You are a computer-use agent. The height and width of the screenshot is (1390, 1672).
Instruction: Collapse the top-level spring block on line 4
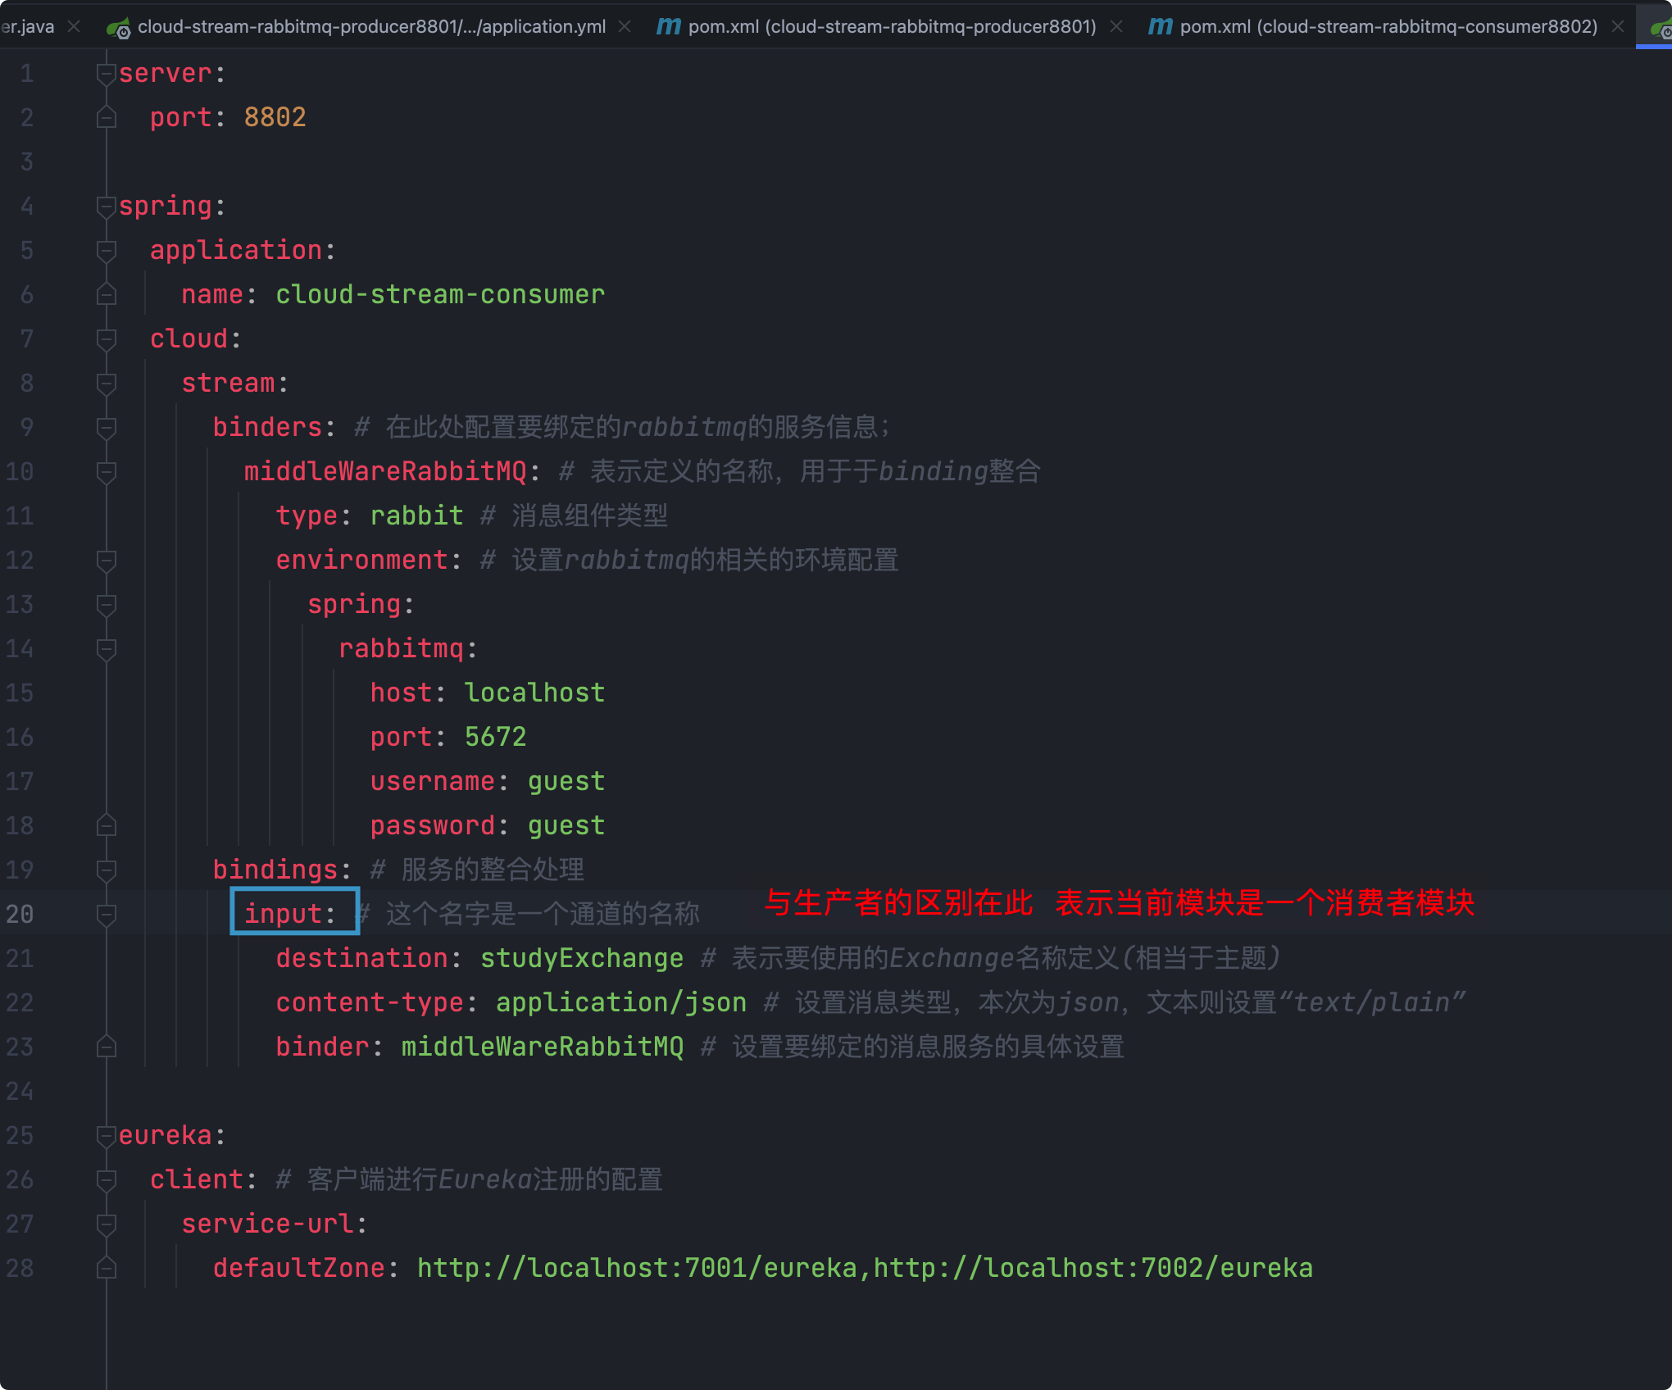106,207
